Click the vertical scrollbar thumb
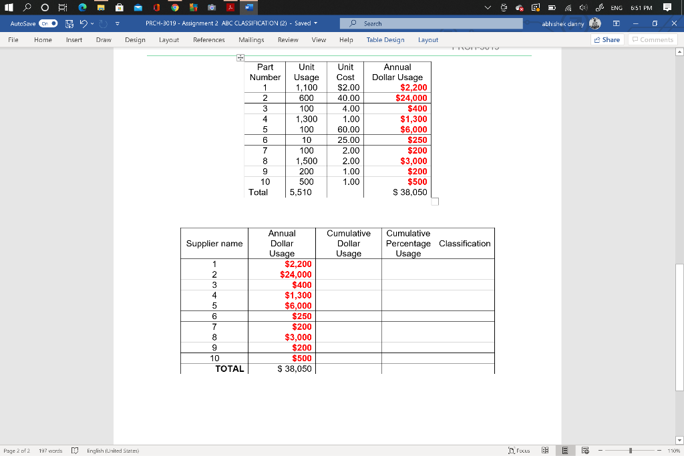The width and height of the screenshot is (684, 456). [x=679, y=327]
